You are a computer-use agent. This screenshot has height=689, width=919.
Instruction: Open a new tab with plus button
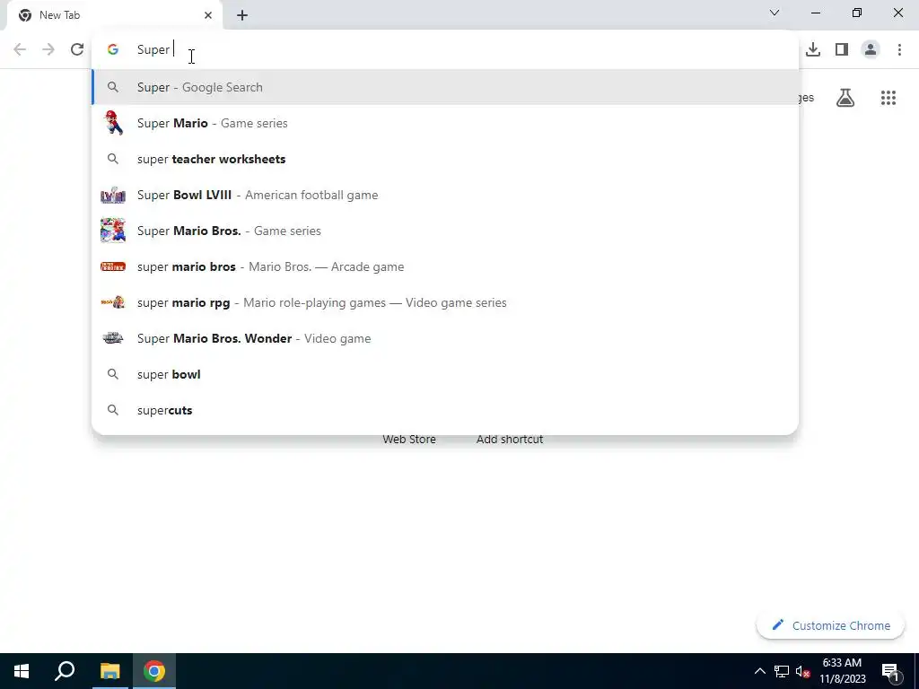[x=242, y=15]
